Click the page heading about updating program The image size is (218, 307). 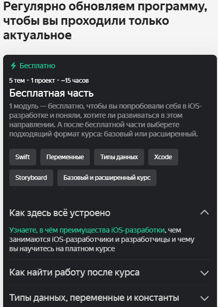(x=105, y=21)
